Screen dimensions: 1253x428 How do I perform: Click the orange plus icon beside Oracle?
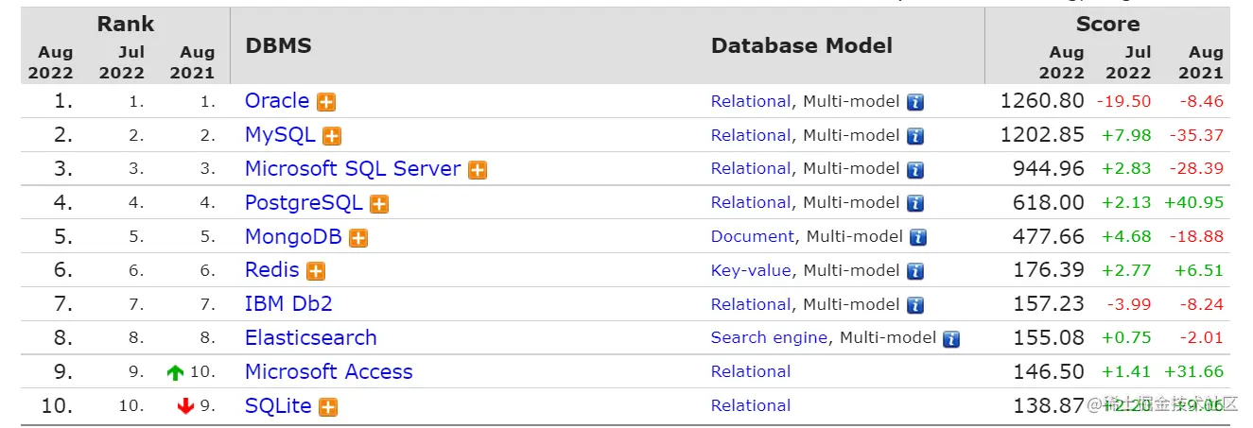point(326,102)
